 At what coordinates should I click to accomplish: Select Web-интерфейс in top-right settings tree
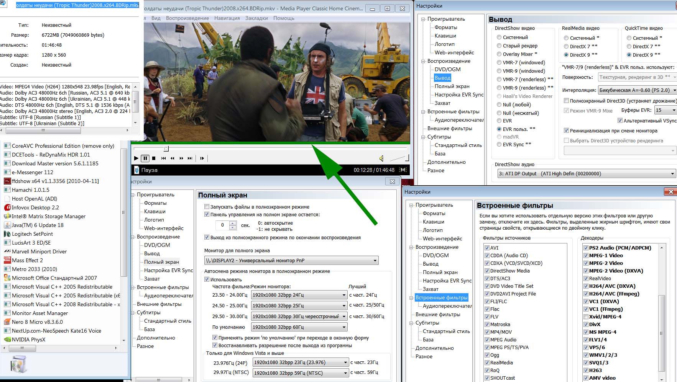coord(454,52)
